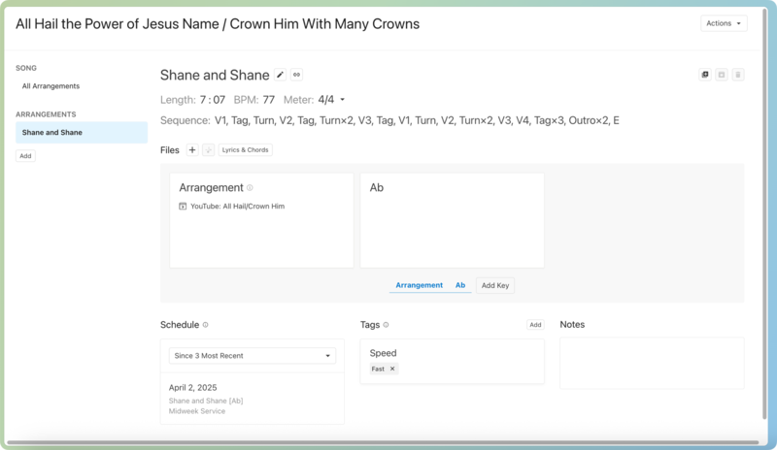Click the info icon beside Tags
Screen dimensions: 777x450
click(x=387, y=325)
